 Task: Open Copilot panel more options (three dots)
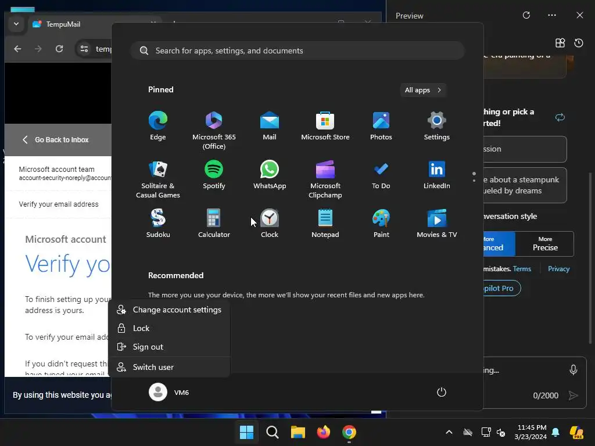coord(552,15)
